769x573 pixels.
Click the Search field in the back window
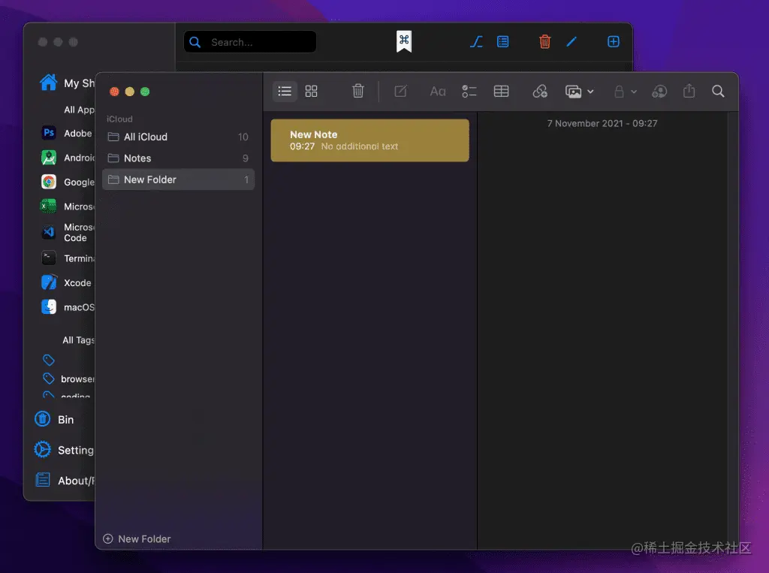(250, 42)
